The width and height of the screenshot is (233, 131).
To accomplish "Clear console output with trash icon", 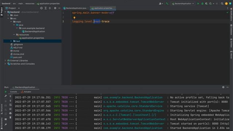I will tap(11, 118).
